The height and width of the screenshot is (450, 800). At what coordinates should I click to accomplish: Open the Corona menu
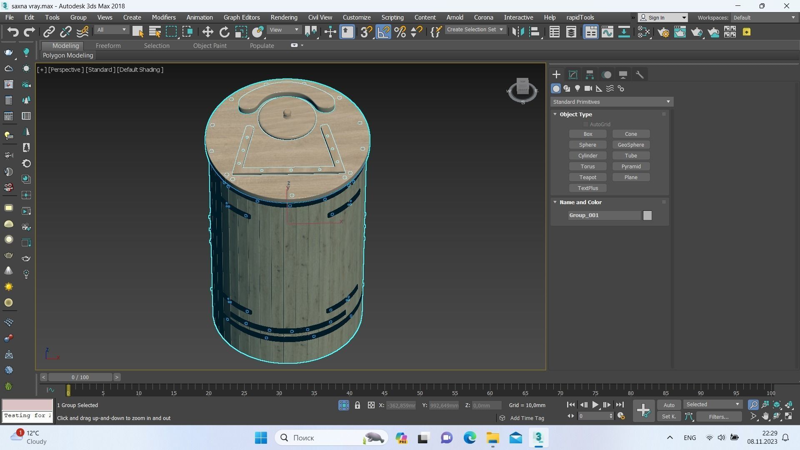[x=483, y=17]
